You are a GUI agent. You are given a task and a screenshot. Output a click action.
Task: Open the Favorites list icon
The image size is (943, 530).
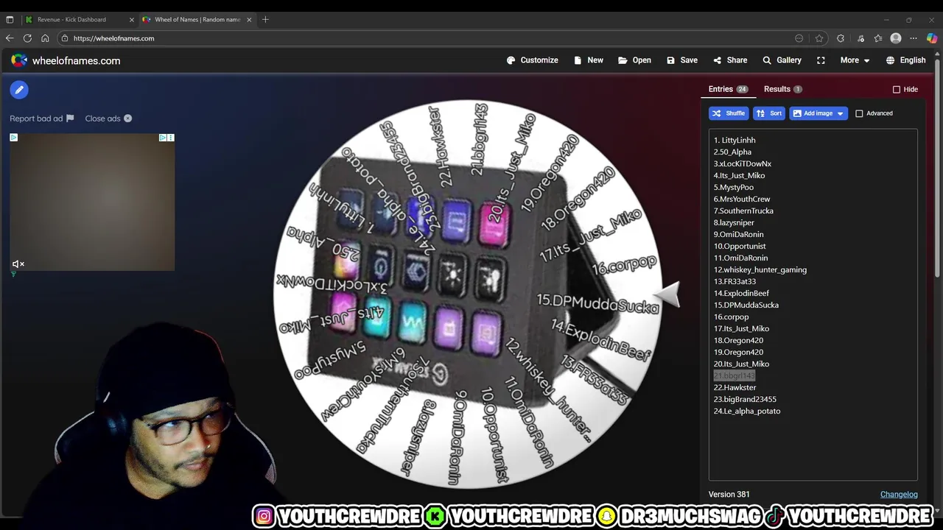tap(878, 38)
